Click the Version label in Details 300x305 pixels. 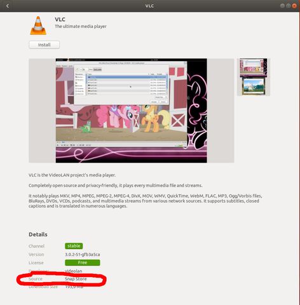point(36,254)
